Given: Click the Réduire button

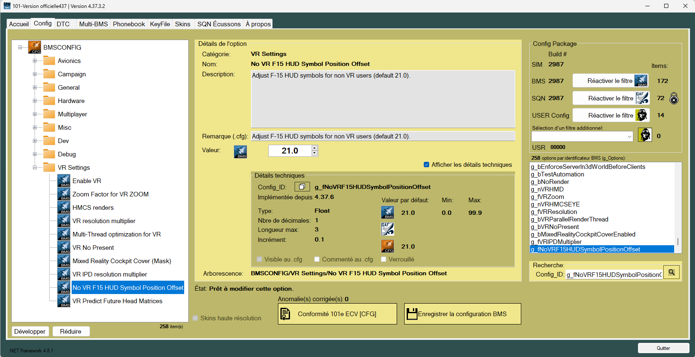Looking at the screenshot, I should pos(71,331).
